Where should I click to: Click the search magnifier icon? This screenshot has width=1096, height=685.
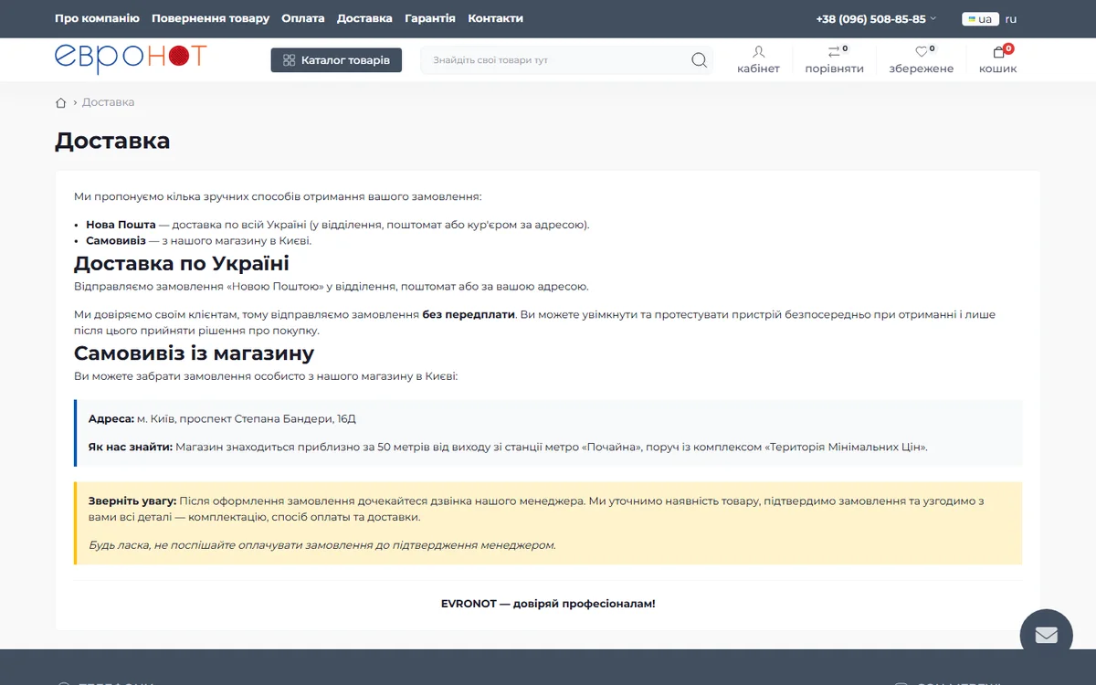[x=699, y=60]
